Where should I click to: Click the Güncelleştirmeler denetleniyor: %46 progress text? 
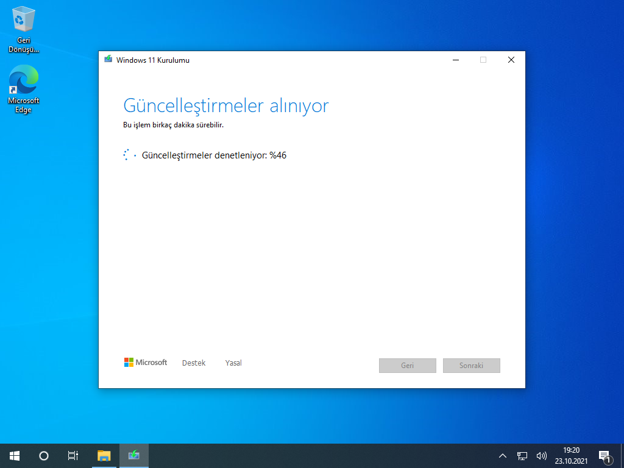214,155
